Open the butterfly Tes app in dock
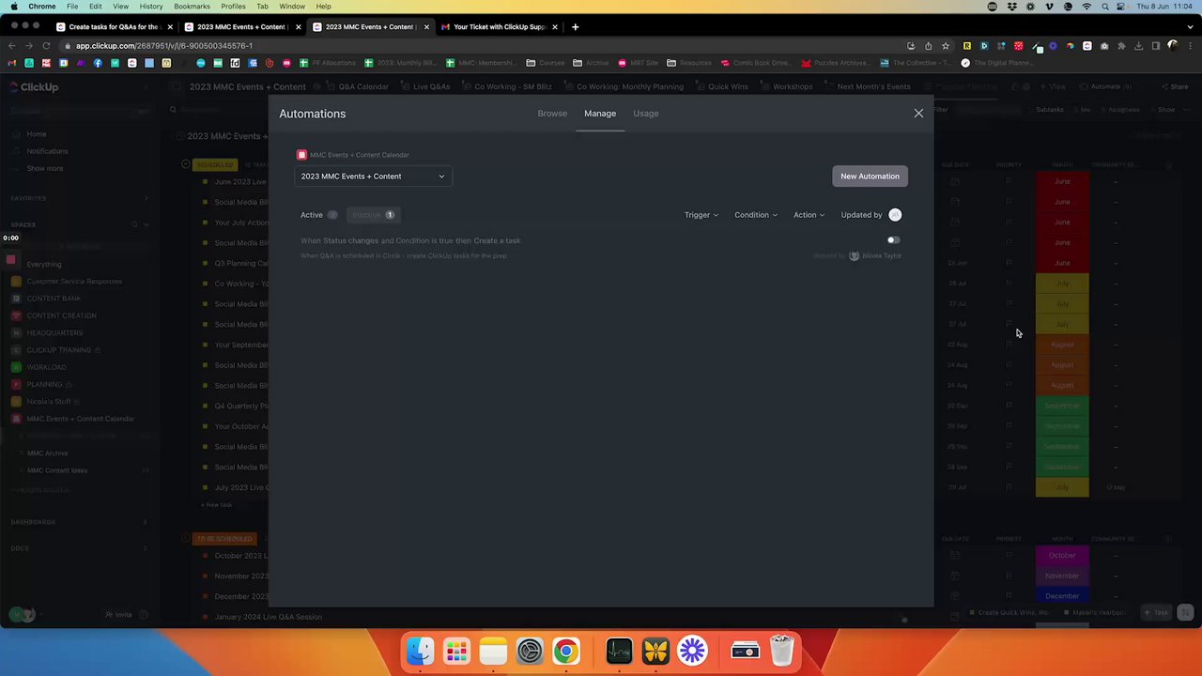 coord(655,651)
